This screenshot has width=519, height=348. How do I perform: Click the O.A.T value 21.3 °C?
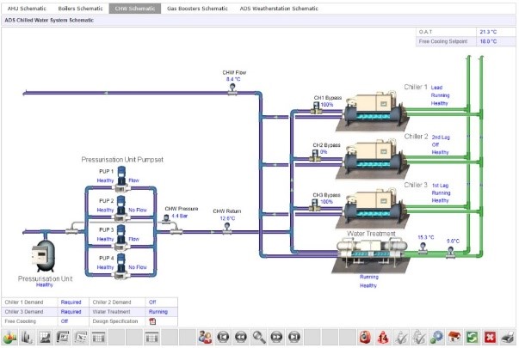tap(488, 32)
